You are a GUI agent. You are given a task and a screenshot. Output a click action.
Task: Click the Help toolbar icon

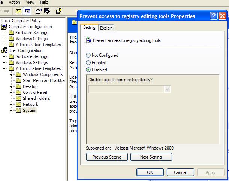[x=58, y=11]
